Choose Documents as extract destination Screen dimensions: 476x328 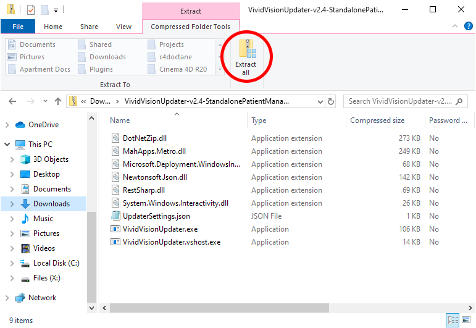coord(32,44)
